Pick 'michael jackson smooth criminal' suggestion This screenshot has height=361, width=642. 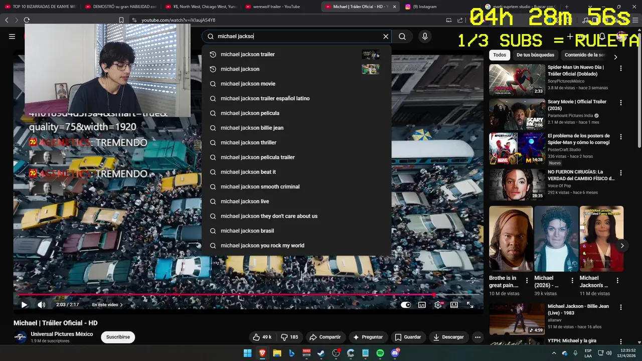[296, 187]
